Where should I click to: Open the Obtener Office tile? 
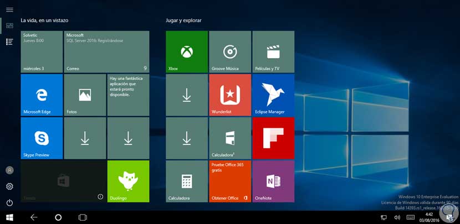point(230,181)
